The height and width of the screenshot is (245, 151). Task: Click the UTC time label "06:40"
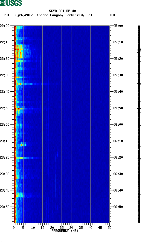[118, 190]
